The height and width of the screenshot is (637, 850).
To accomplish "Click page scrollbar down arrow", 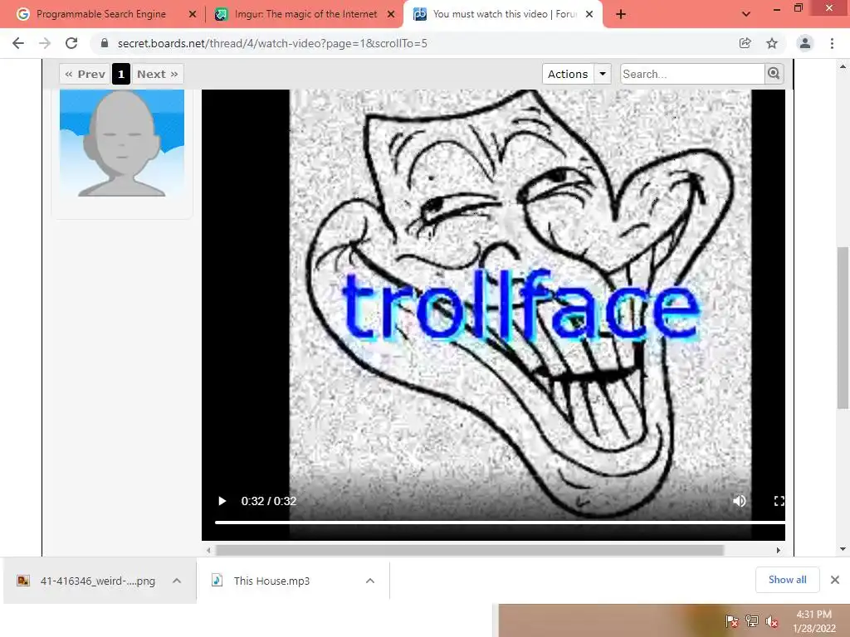I will (843, 549).
